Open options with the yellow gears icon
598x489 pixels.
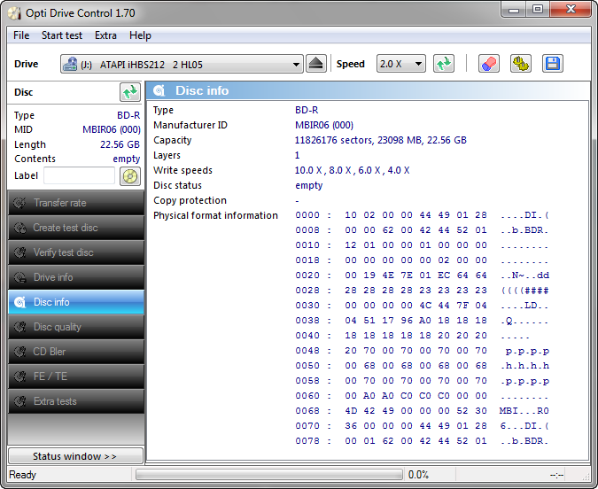(x=521, y=64)
